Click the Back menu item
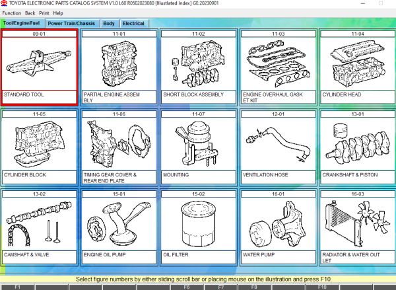396x290 pixels. (x=30, y=13)
